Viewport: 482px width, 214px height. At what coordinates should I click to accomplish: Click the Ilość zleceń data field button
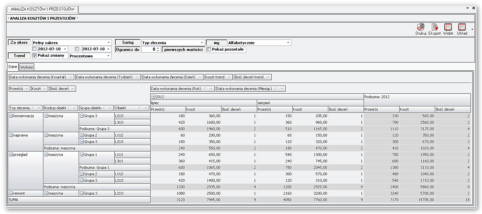pyautogui.click(x=62, y=89)
